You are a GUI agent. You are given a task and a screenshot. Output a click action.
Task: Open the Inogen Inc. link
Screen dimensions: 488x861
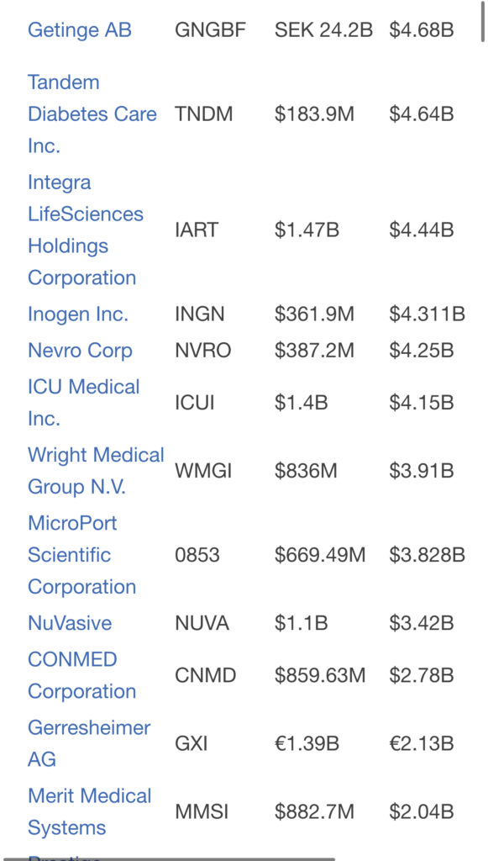coord(77,314)
